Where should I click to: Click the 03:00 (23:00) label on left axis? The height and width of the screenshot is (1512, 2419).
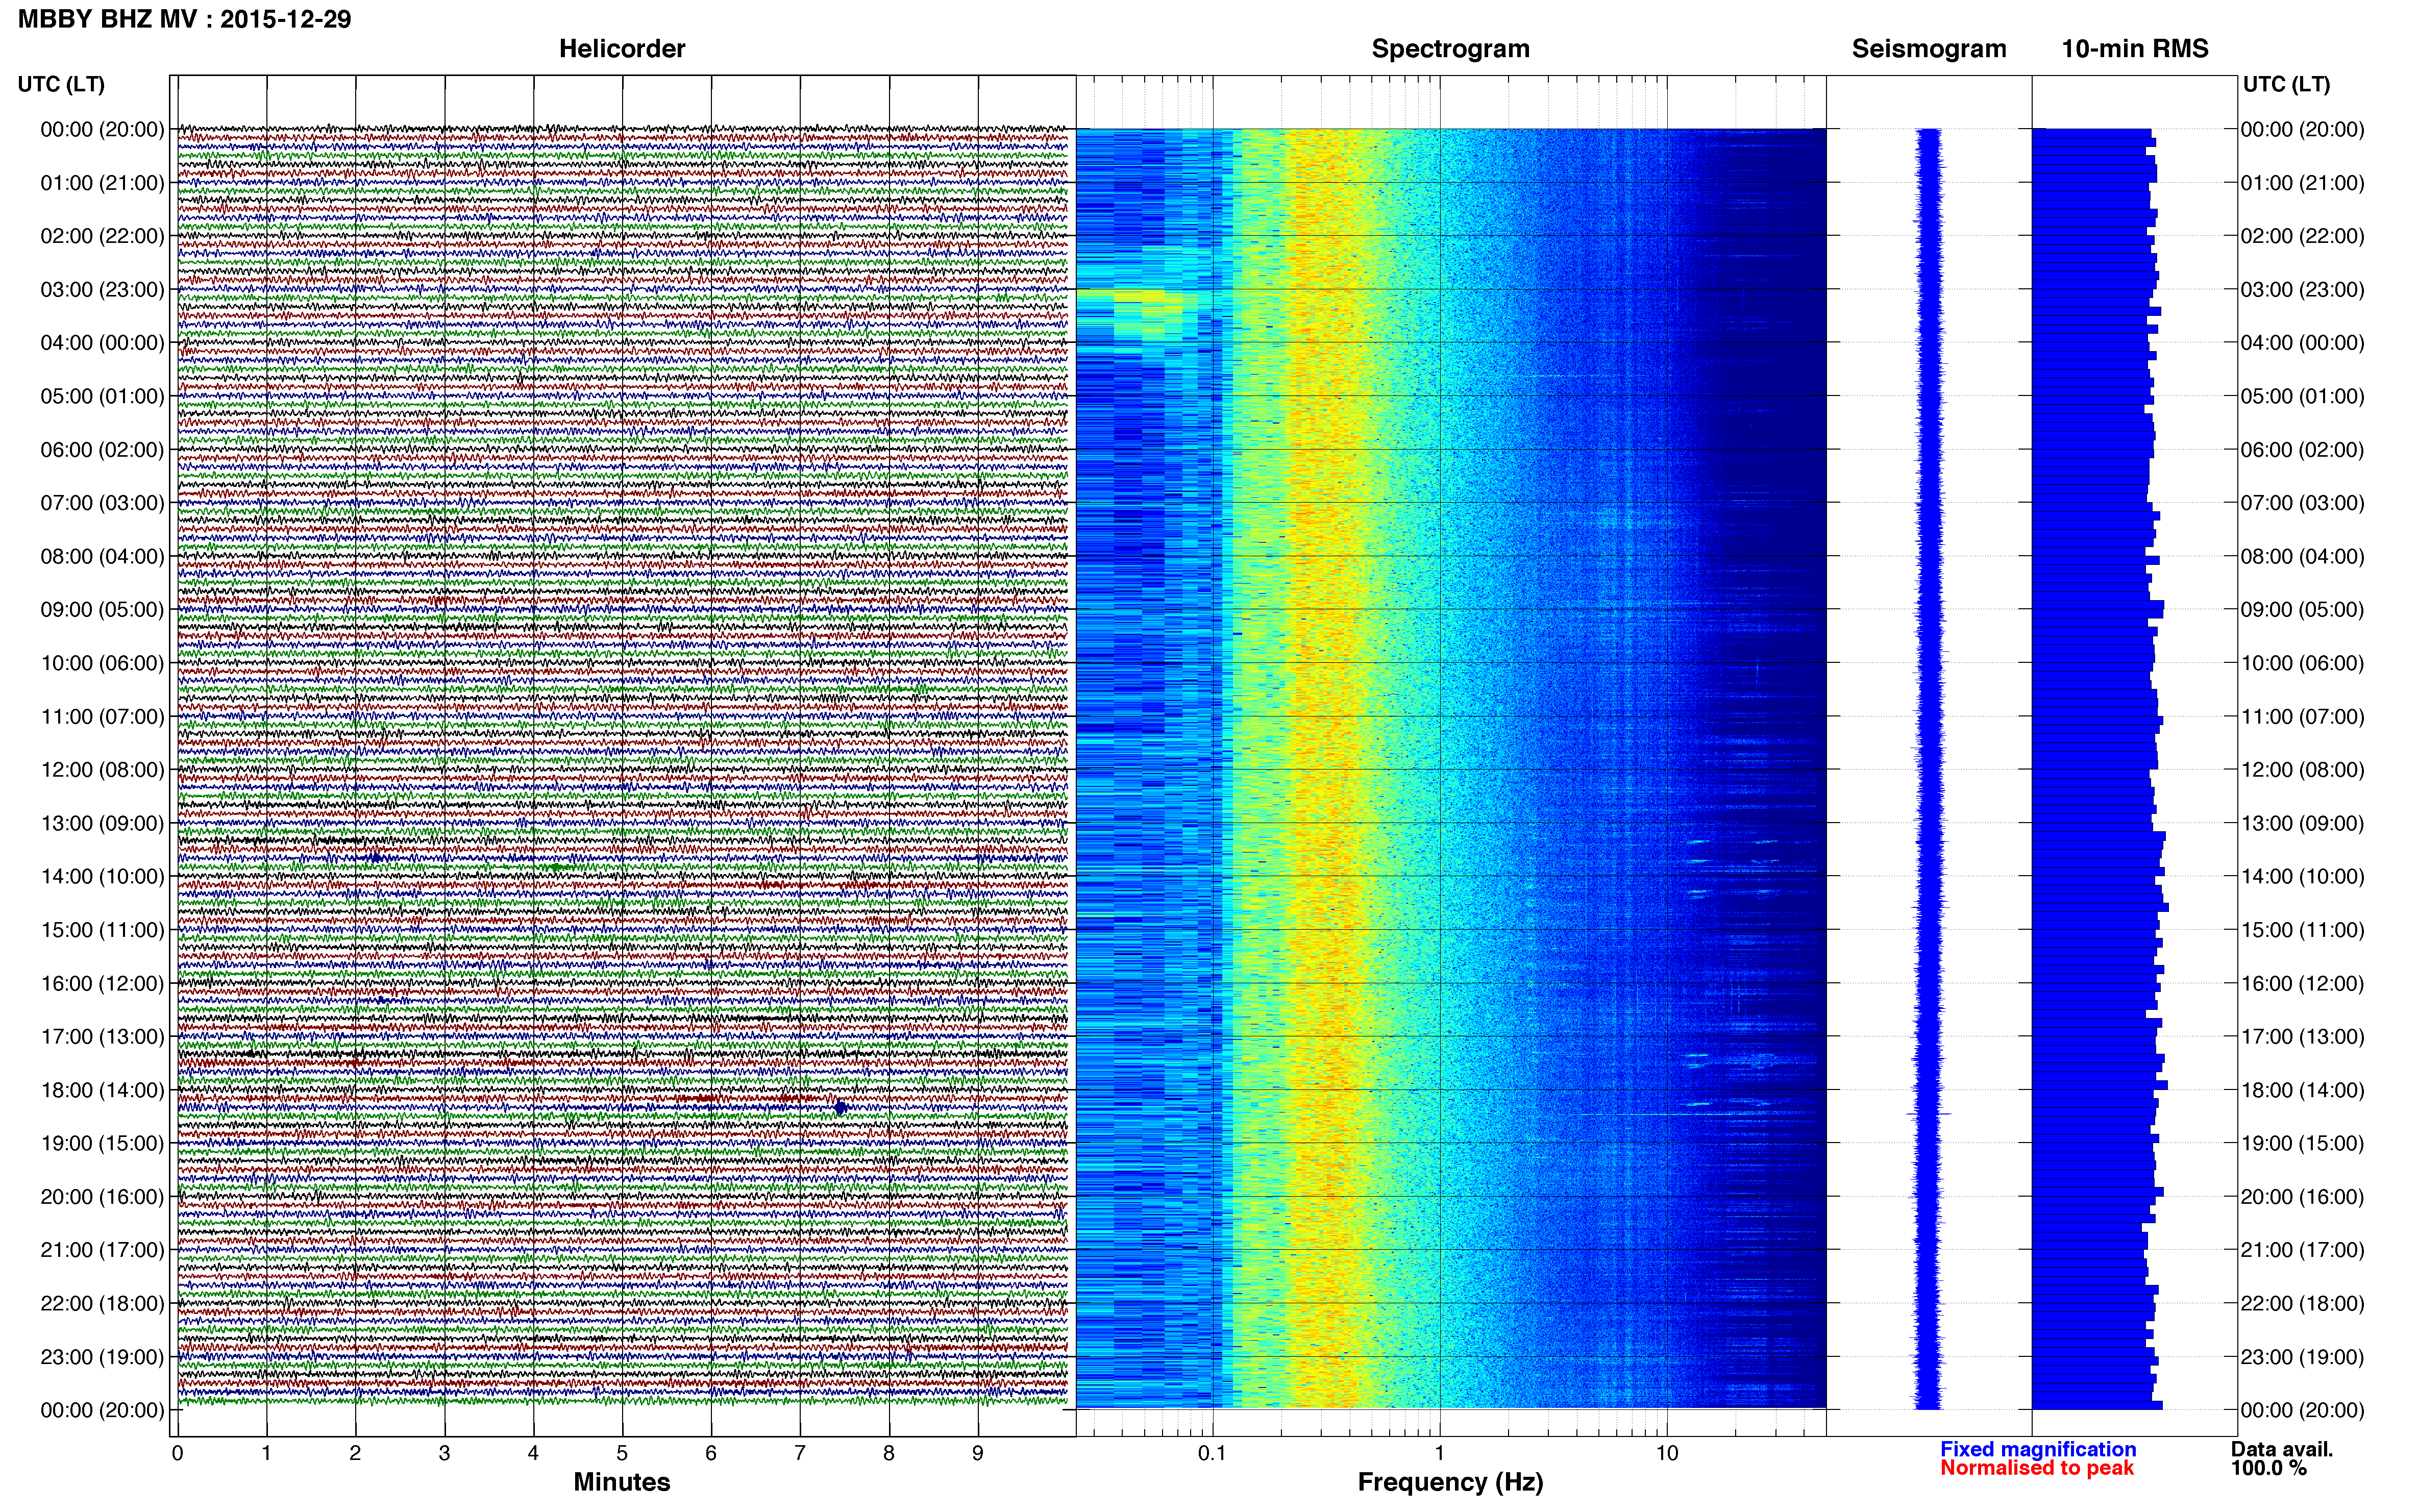[102, 290]
